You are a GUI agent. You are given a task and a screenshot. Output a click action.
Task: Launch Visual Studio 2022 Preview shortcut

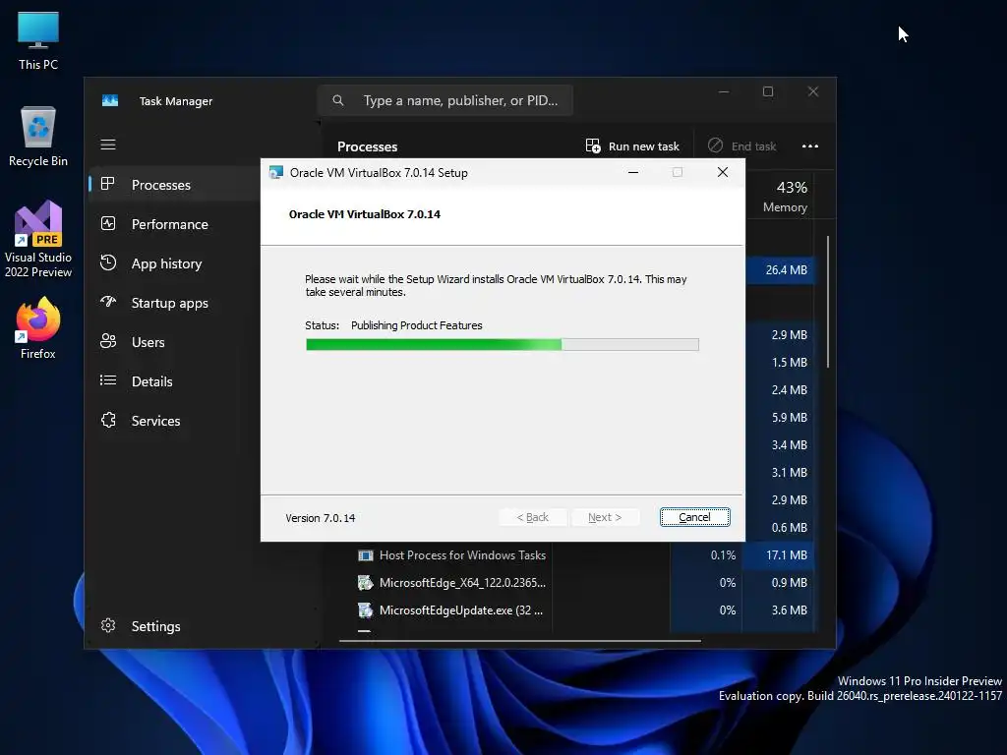(x=38, y=239)
